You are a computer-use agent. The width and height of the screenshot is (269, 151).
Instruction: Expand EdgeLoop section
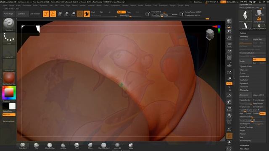pos(243,70)
